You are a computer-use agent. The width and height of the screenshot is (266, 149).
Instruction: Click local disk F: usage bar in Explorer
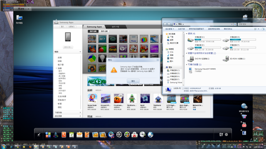(243, 48)
